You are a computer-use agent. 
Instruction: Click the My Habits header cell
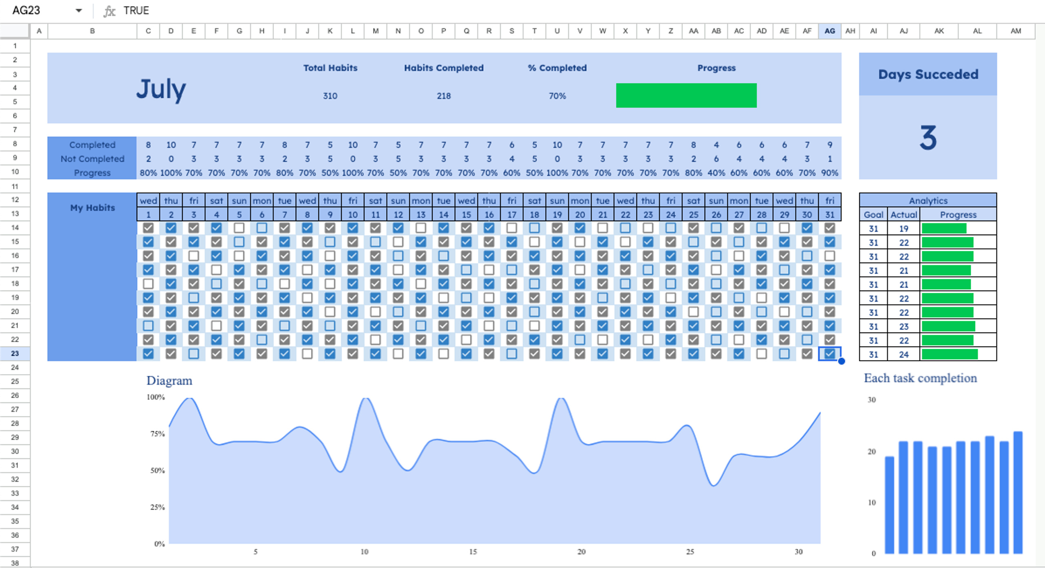pyautogui.click(x=92, y=207)
